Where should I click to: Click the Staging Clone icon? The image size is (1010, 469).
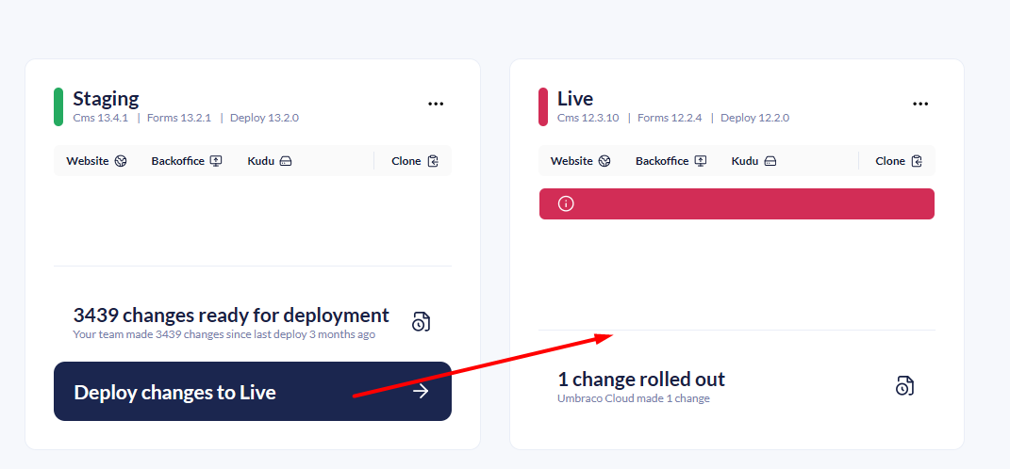click(433, 161)
